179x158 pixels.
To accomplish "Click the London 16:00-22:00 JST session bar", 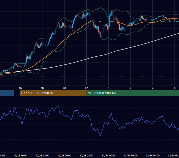I will point(53,93).
